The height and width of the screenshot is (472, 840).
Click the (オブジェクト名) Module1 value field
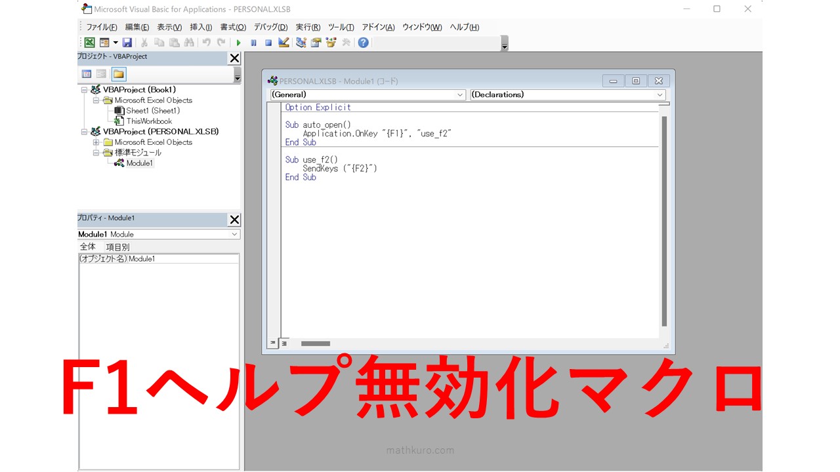(x=183, y=259)
